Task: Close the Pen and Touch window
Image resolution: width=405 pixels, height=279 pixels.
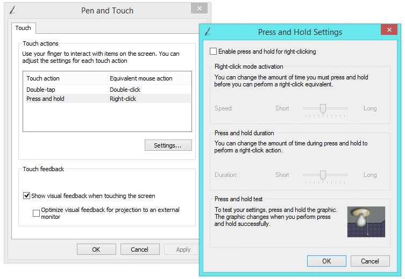Action: pos(199,8)
